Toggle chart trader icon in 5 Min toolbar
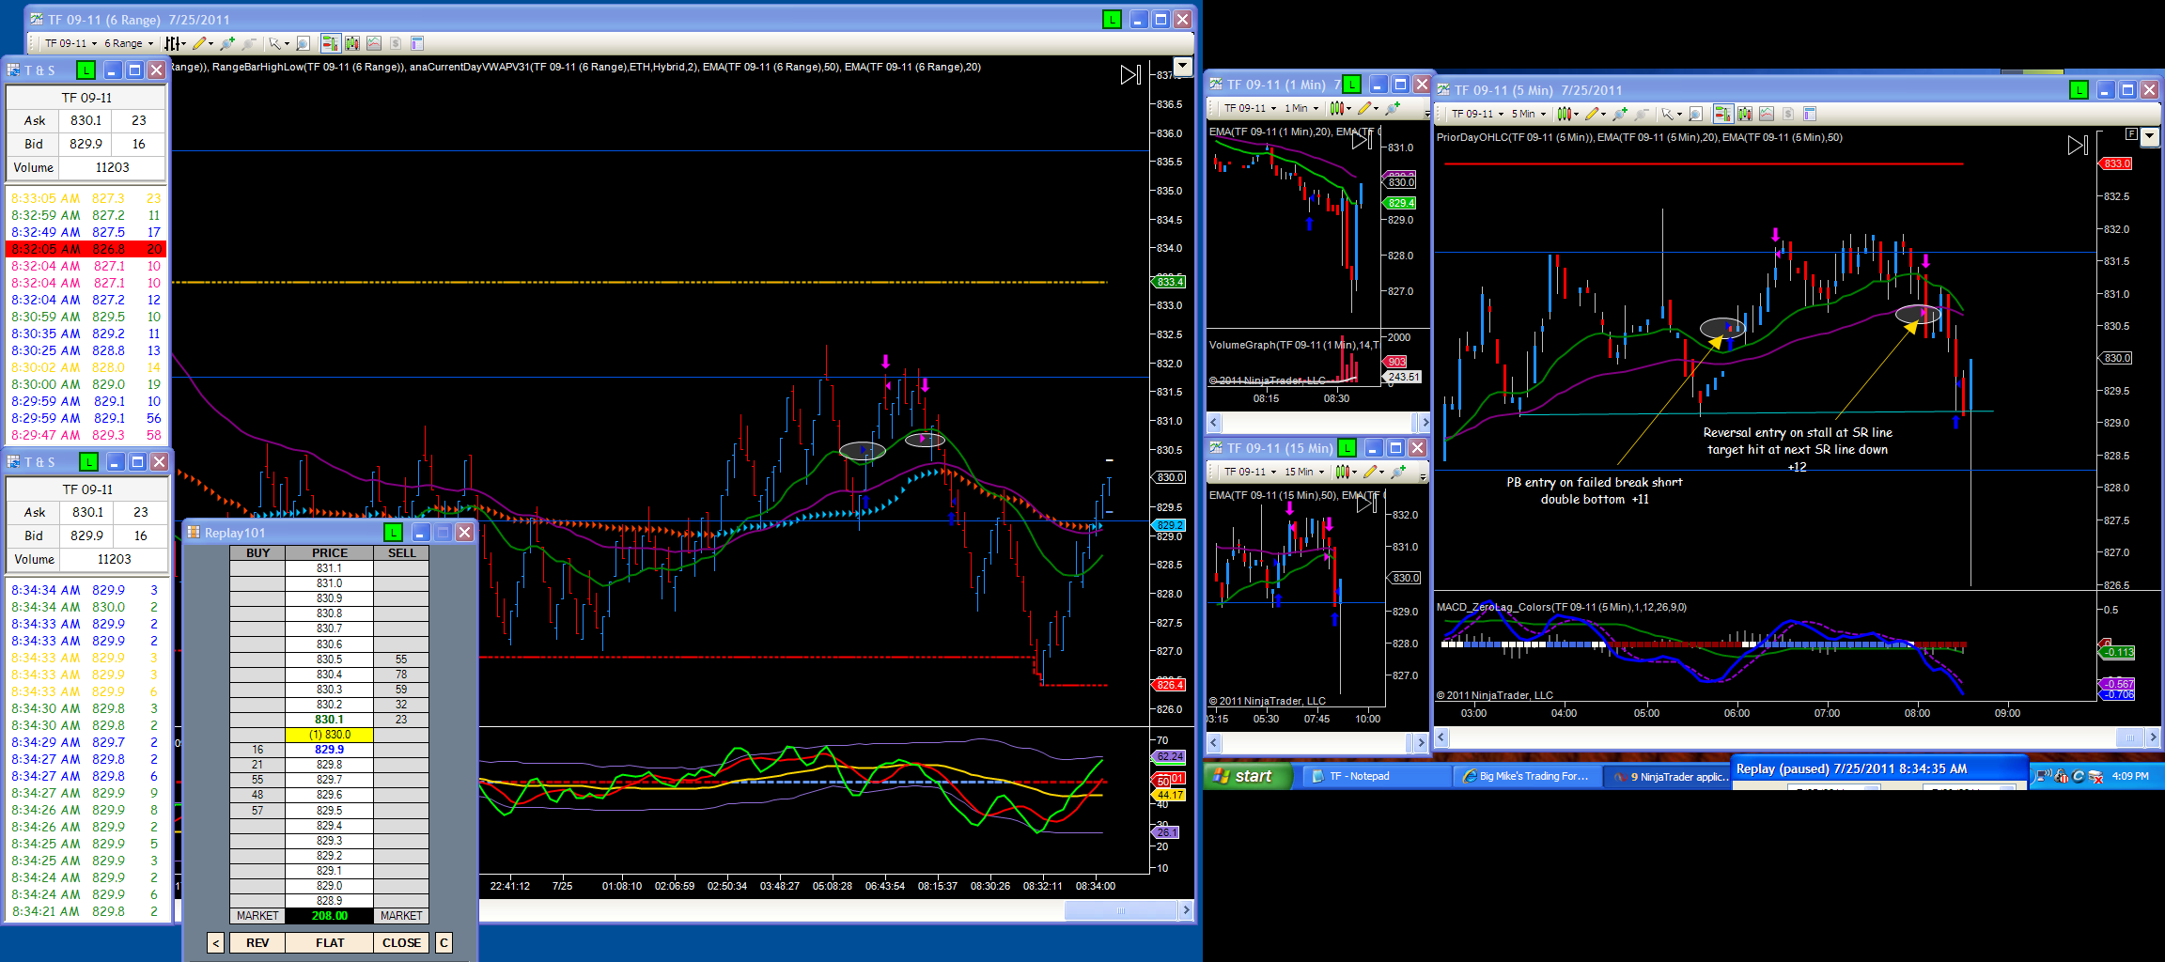The height and width of the screenshot is (962, 2165). (1723, 114)
